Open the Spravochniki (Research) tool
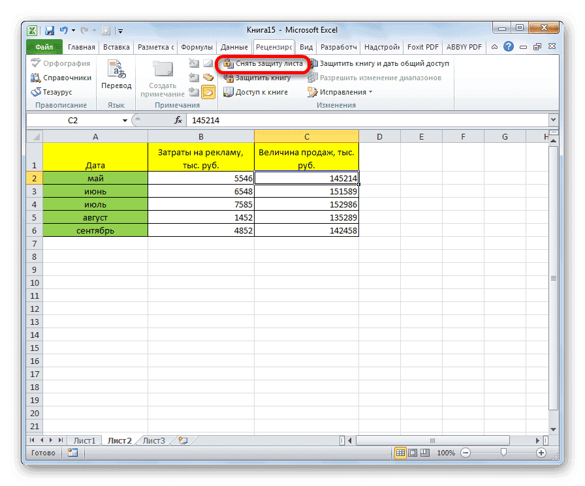The width and height of the screenshot is (585, 486). (x=57, y=77)
